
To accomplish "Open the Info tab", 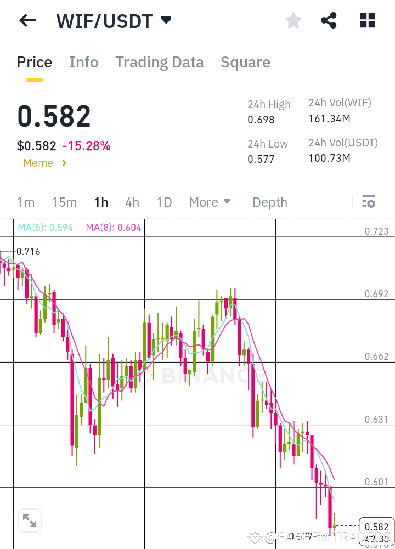I will [83, 62].
